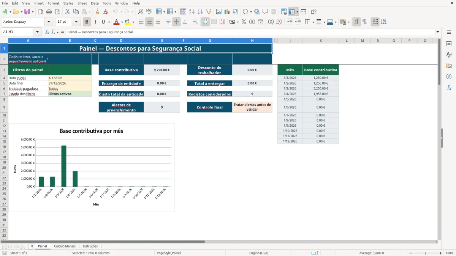Switch to the Instruções sheet tab
The height and width of the screenshot is (256, 456).
[90, 246]
